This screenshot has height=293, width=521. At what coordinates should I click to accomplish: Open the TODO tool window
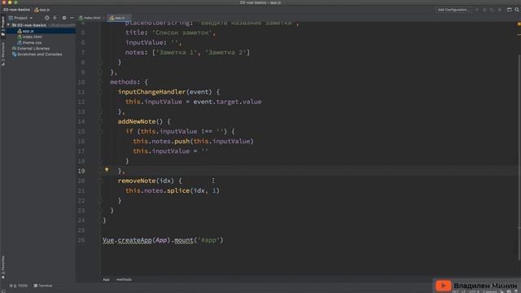click(19, 286)
